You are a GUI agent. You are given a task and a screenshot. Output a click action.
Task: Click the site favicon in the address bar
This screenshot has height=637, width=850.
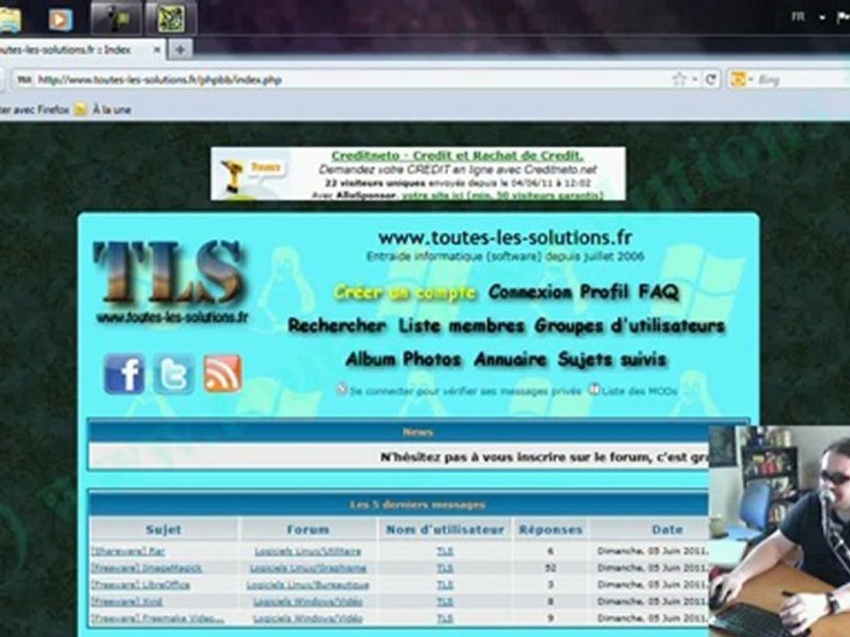tap(24, 81)
